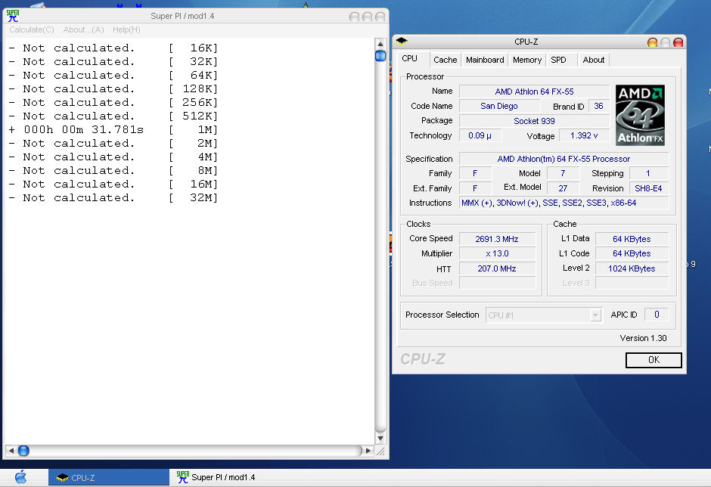
Task: Click the Revision value SH8-E4
Action: [648, 188]
